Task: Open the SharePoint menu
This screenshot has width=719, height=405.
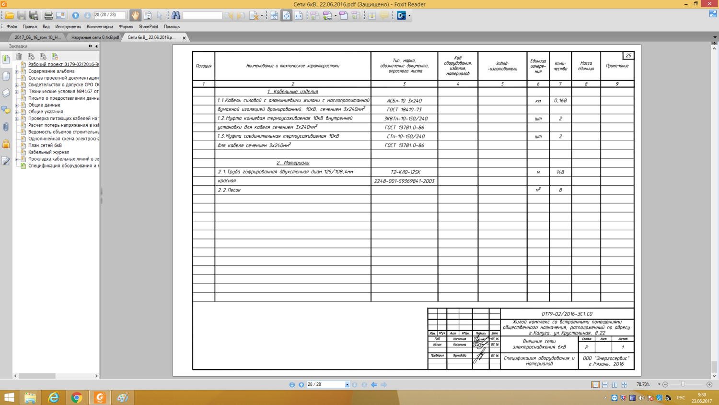Action: 149,27
